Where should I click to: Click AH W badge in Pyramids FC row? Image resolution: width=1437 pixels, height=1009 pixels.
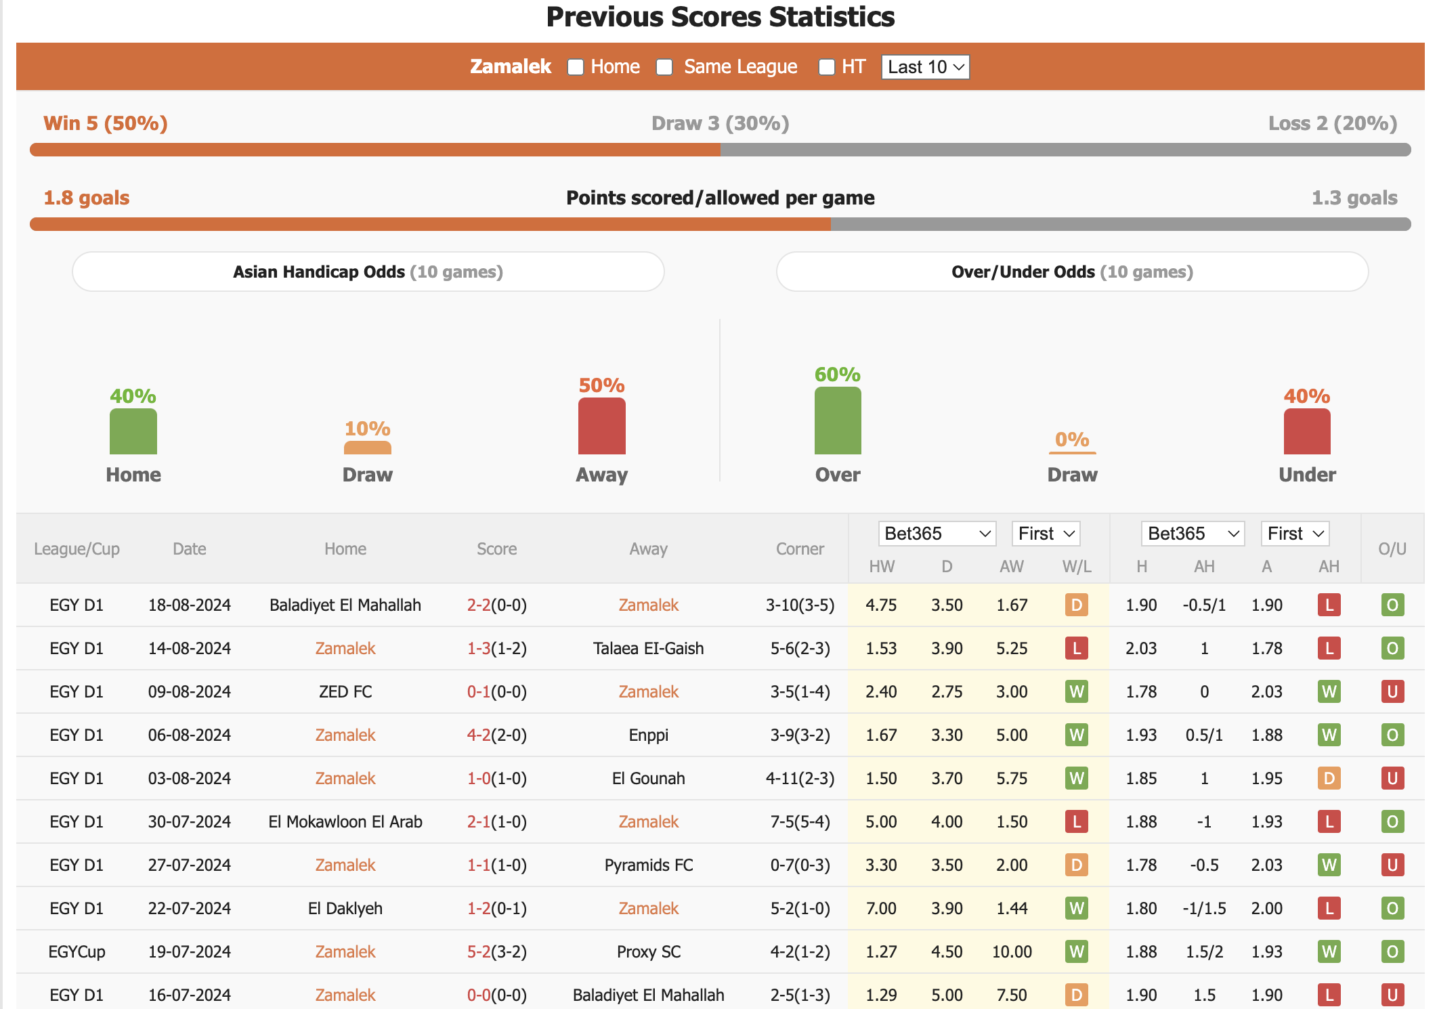coord(1329,865)
